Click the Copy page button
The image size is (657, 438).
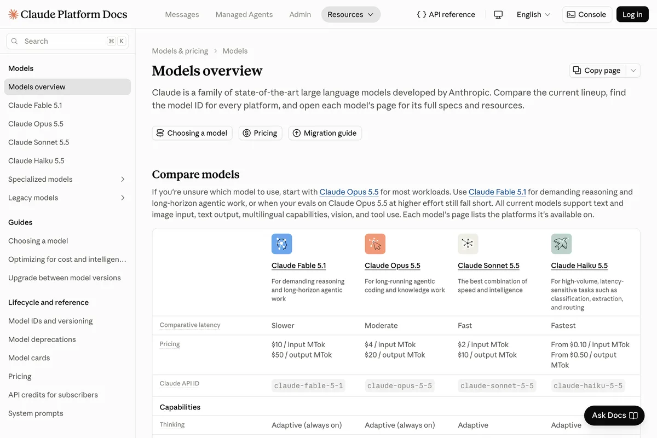[x=598, y=70]
